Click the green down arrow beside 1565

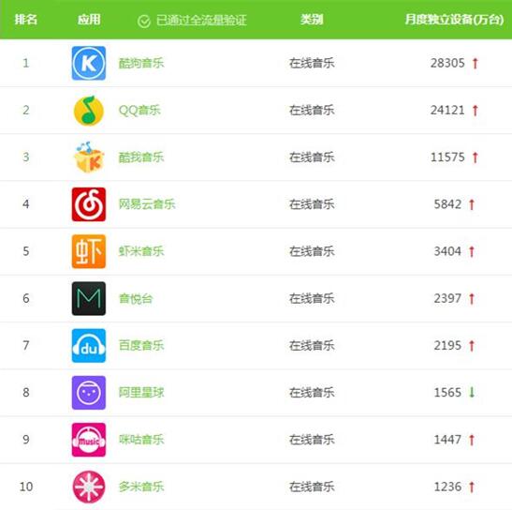point(472,392)
